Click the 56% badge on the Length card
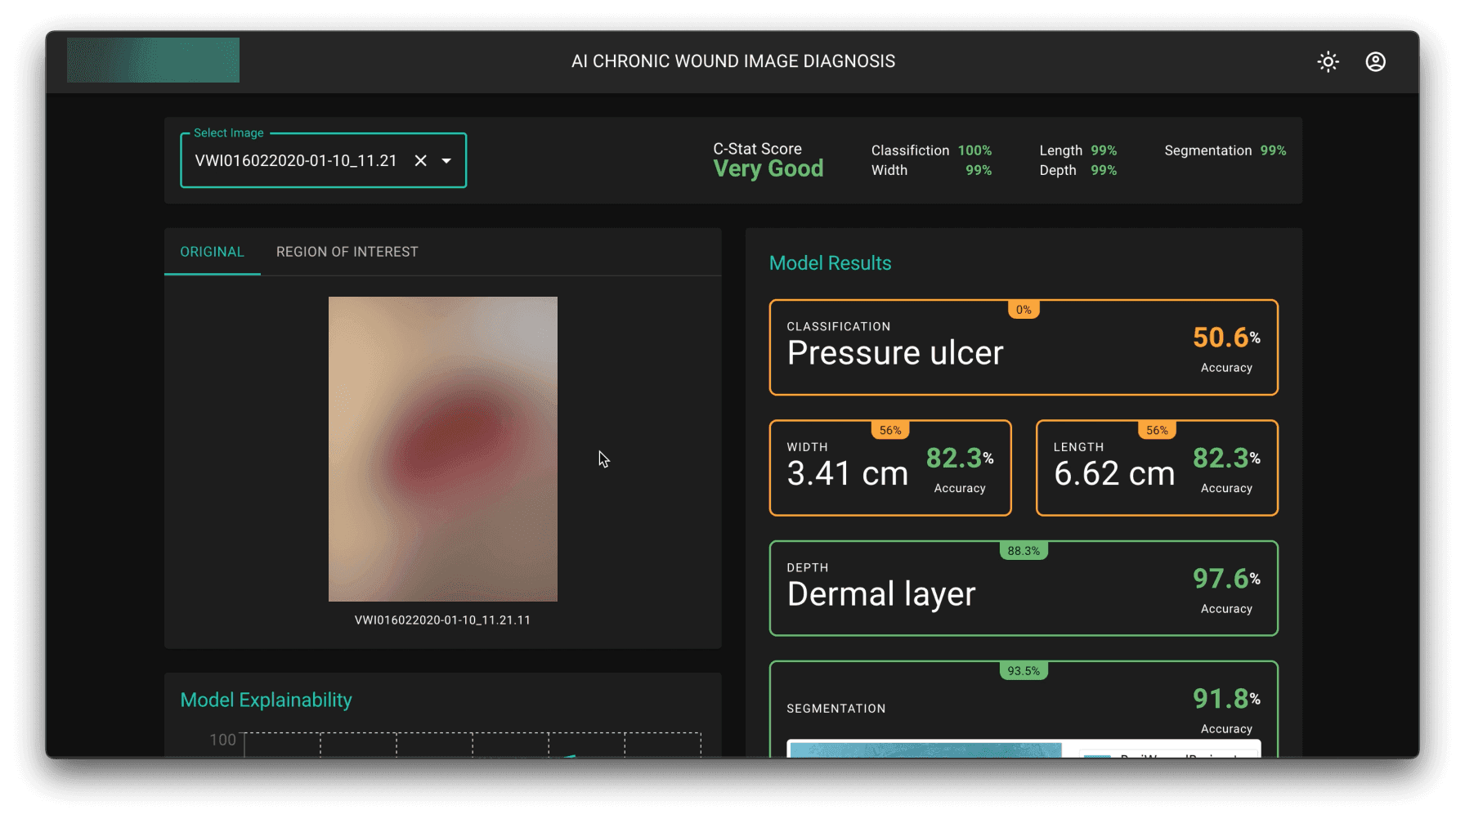Viewport: 1465px width, 819px height. click(x=1157, y=429)
